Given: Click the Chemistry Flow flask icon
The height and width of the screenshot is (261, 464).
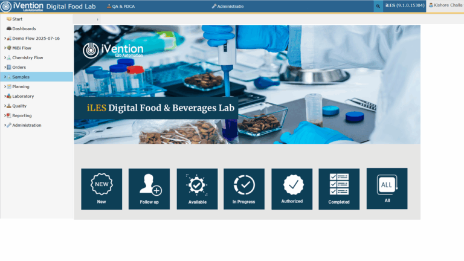Looking at the screenshot, I should coord(9,58).
